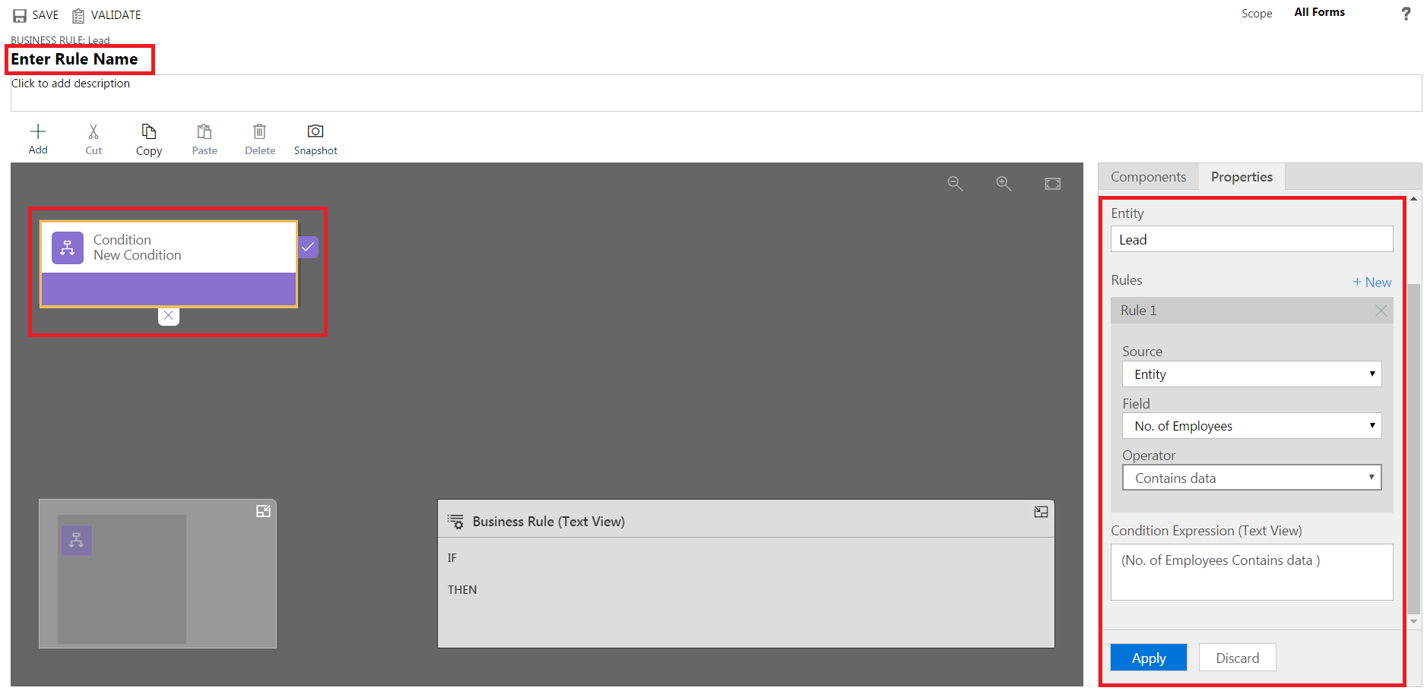Image resolution: width=1427 pixels, height=691 pixels.
Task: Zoom out of the designer canvas
Action: [x=955, y=184]
